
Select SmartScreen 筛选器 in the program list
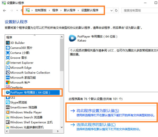pyautogui.click(x=24, y=107)
